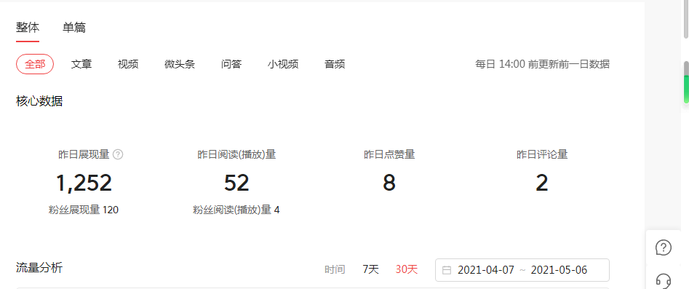The image size is (689, 289).
Task: Click the 1,252 impressions value
Action: 84,183
